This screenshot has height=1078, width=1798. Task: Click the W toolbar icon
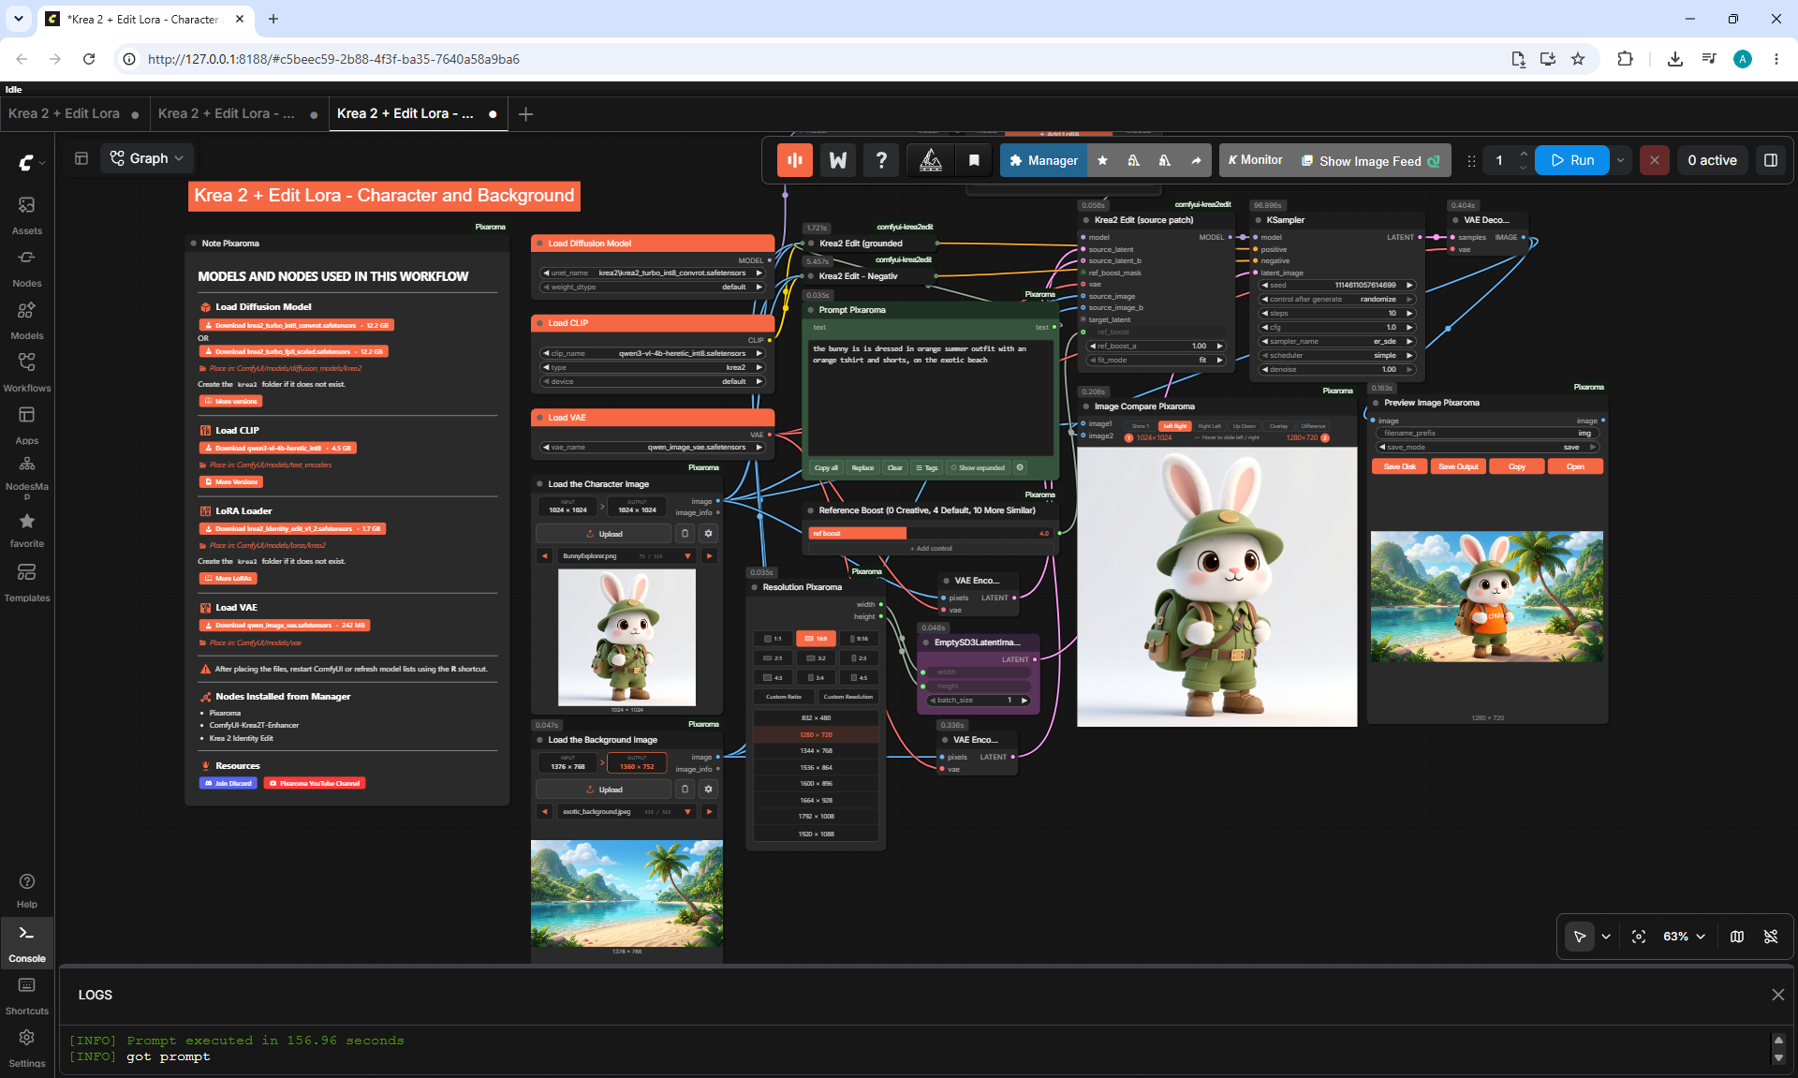[x=838, y=160]
